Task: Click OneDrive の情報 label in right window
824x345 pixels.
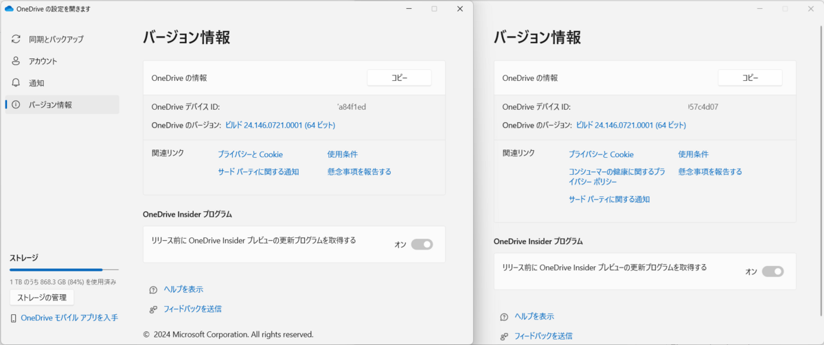Action: 530,78
